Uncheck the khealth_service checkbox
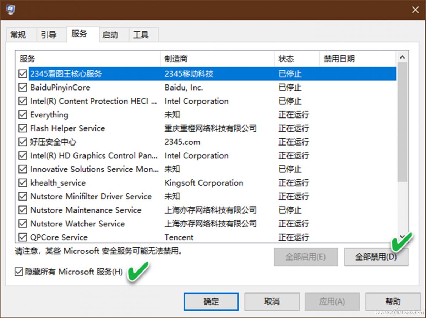 coord(22,183)
